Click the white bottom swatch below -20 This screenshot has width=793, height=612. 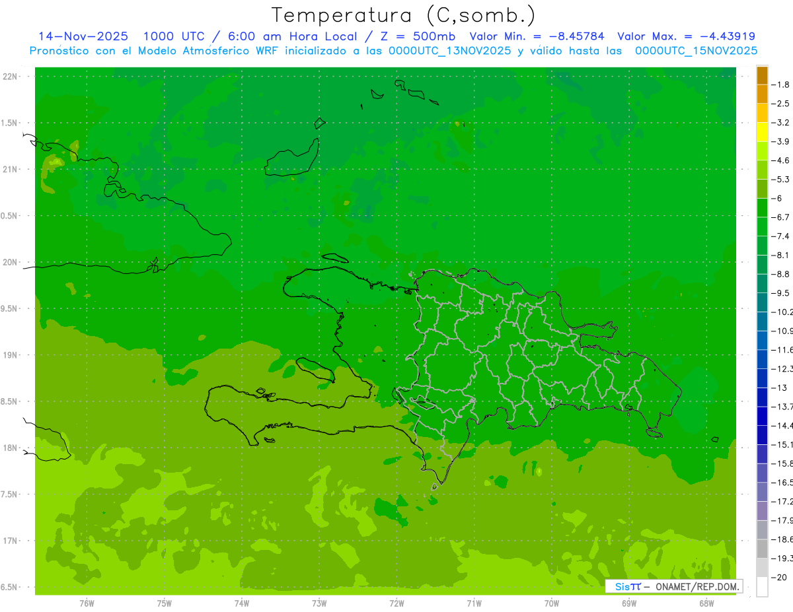[762, 587]
